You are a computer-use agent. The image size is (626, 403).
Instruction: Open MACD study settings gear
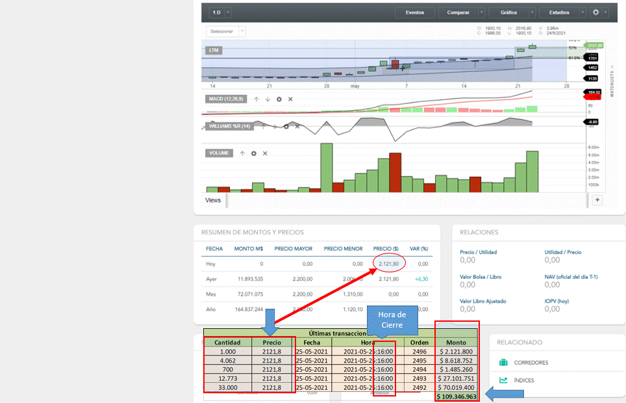coord(279,99)
